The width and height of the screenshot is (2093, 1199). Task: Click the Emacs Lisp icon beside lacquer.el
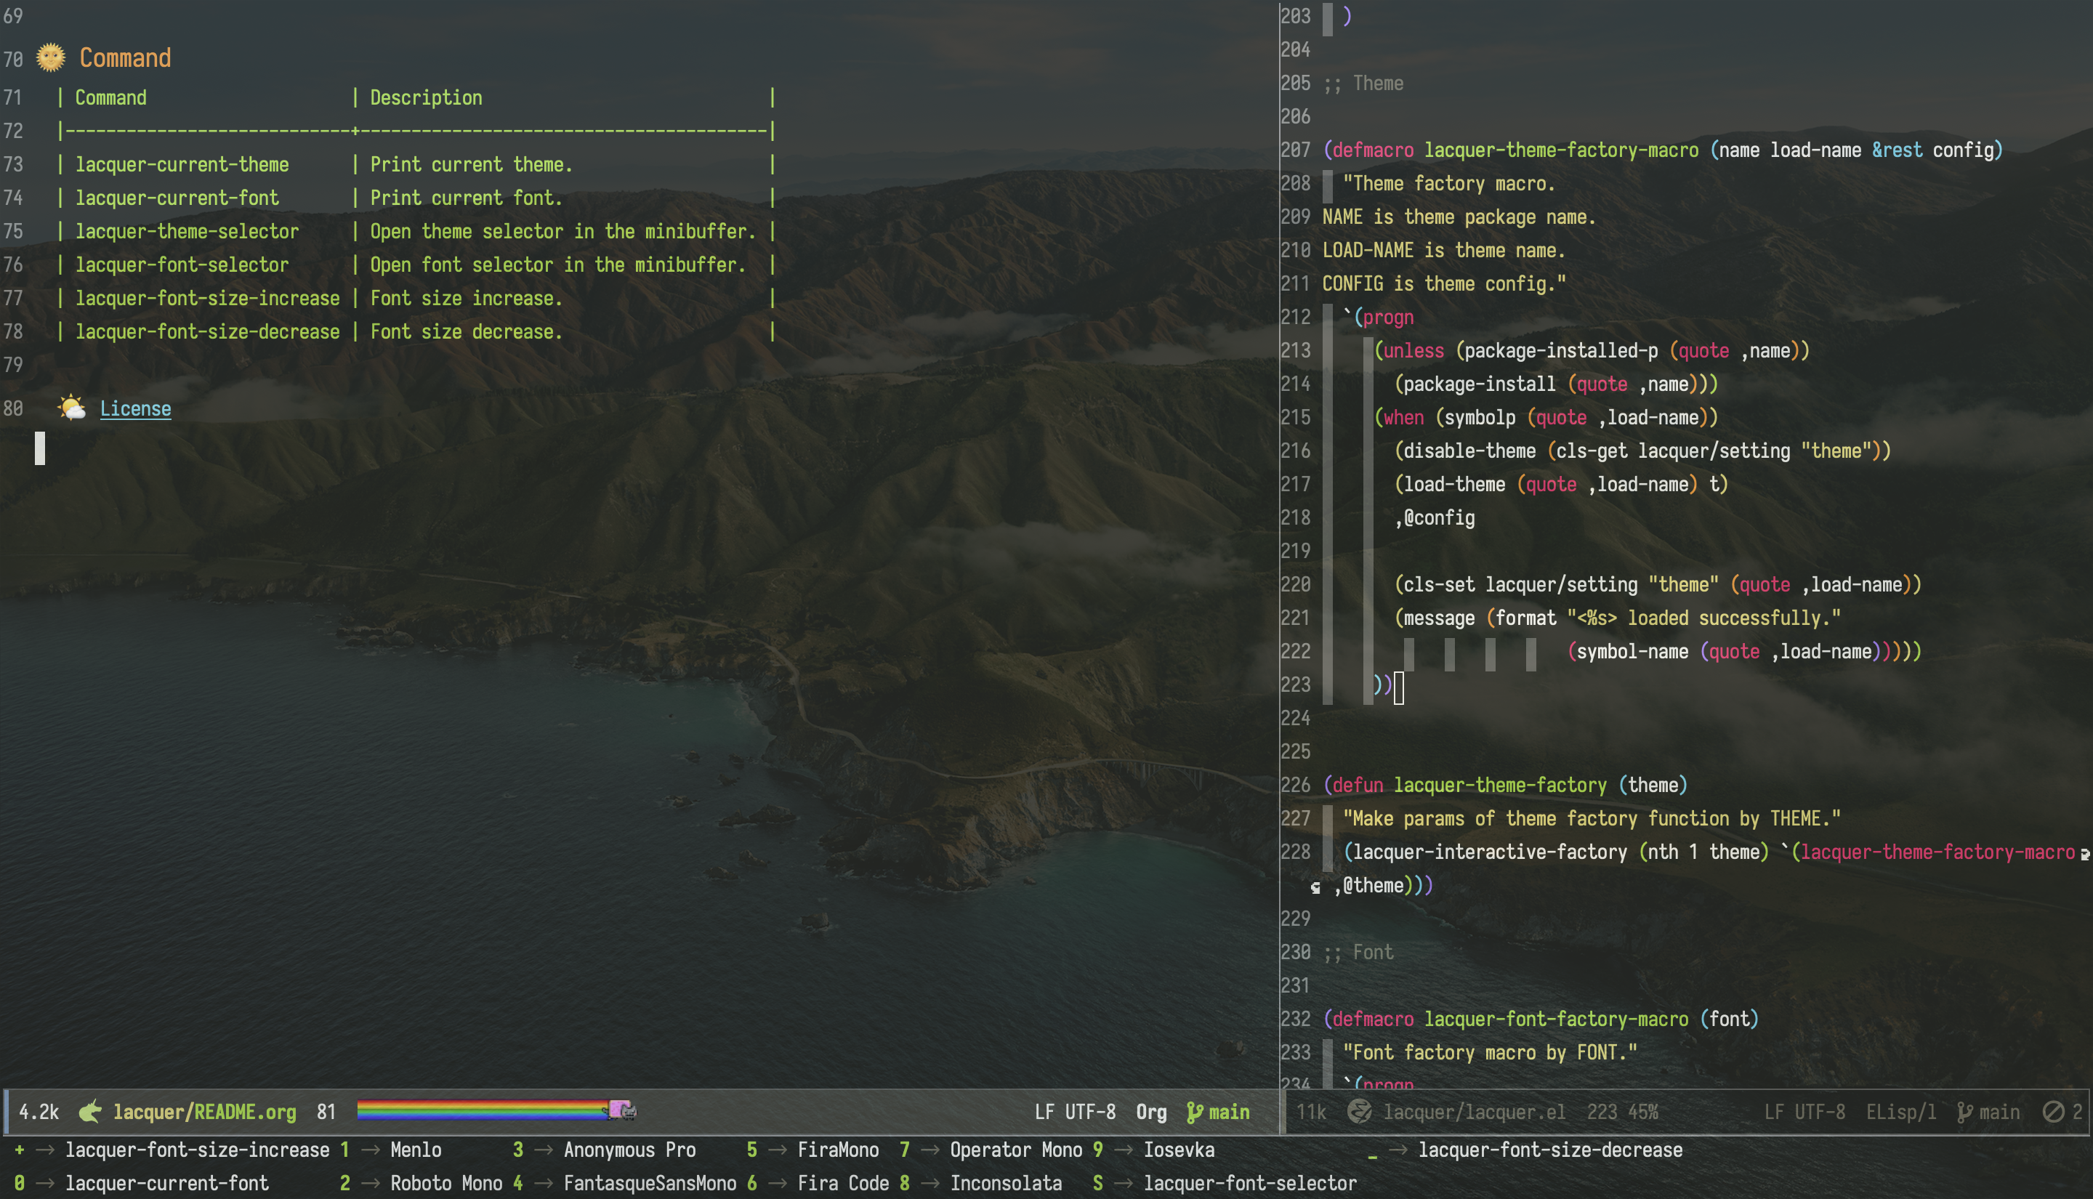[x=1358, y=1112]
